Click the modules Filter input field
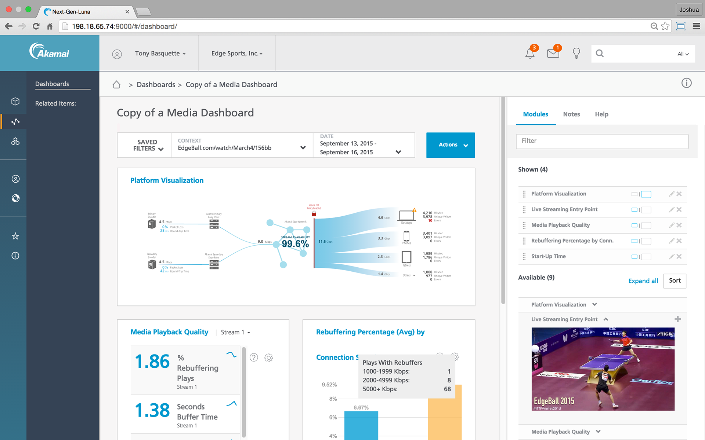 coord(602,141)
